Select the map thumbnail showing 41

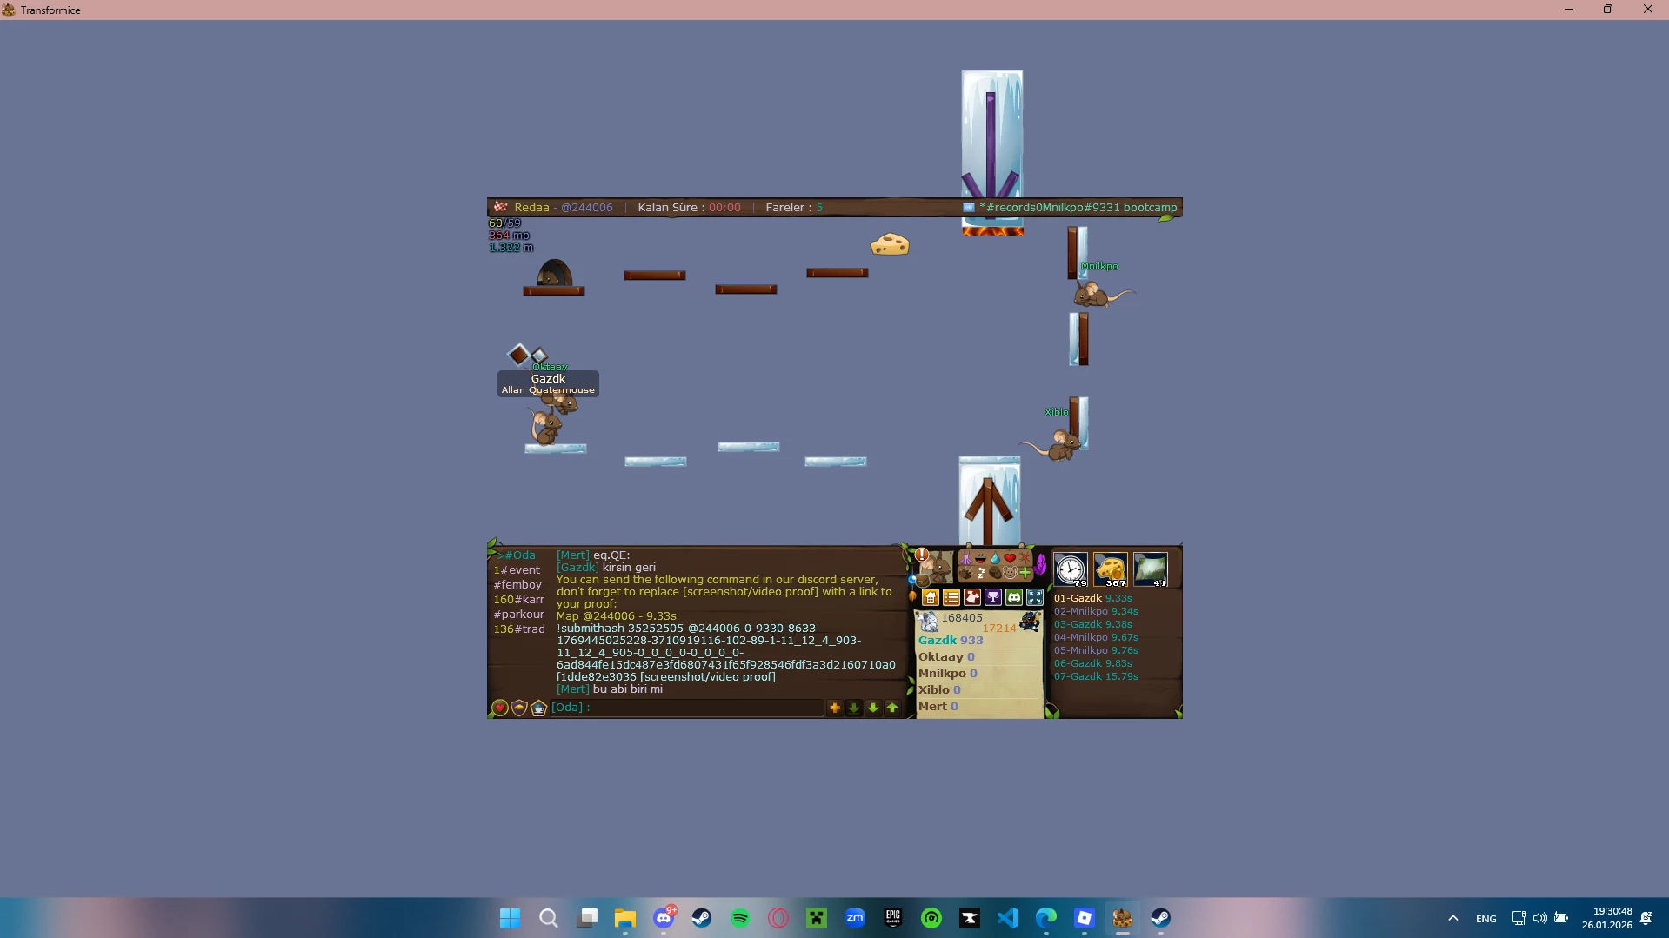point(1151,570)
